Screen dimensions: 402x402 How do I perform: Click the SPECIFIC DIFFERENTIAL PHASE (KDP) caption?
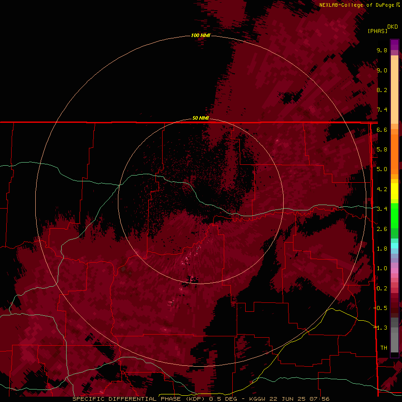coord(139,399)
